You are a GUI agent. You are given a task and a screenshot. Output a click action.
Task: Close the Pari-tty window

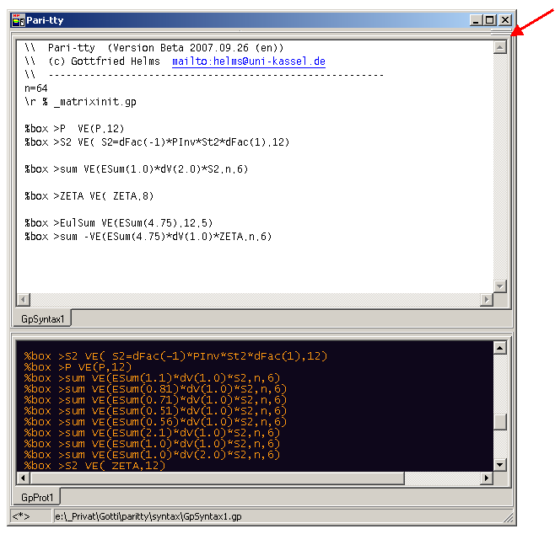click(505, 20)
